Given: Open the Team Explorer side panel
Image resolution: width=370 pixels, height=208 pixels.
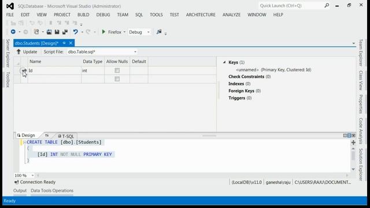Looking at the screenshot, I should (x=361, y=53).
